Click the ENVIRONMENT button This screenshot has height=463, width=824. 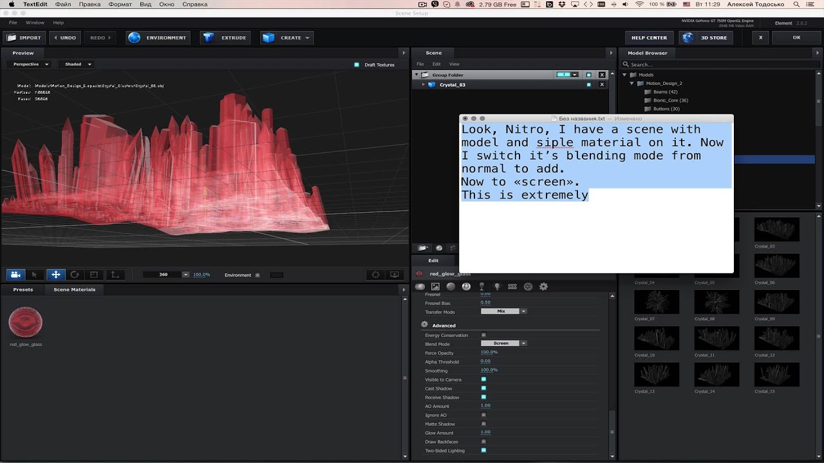pyautogui.click(x=157, y=37)
